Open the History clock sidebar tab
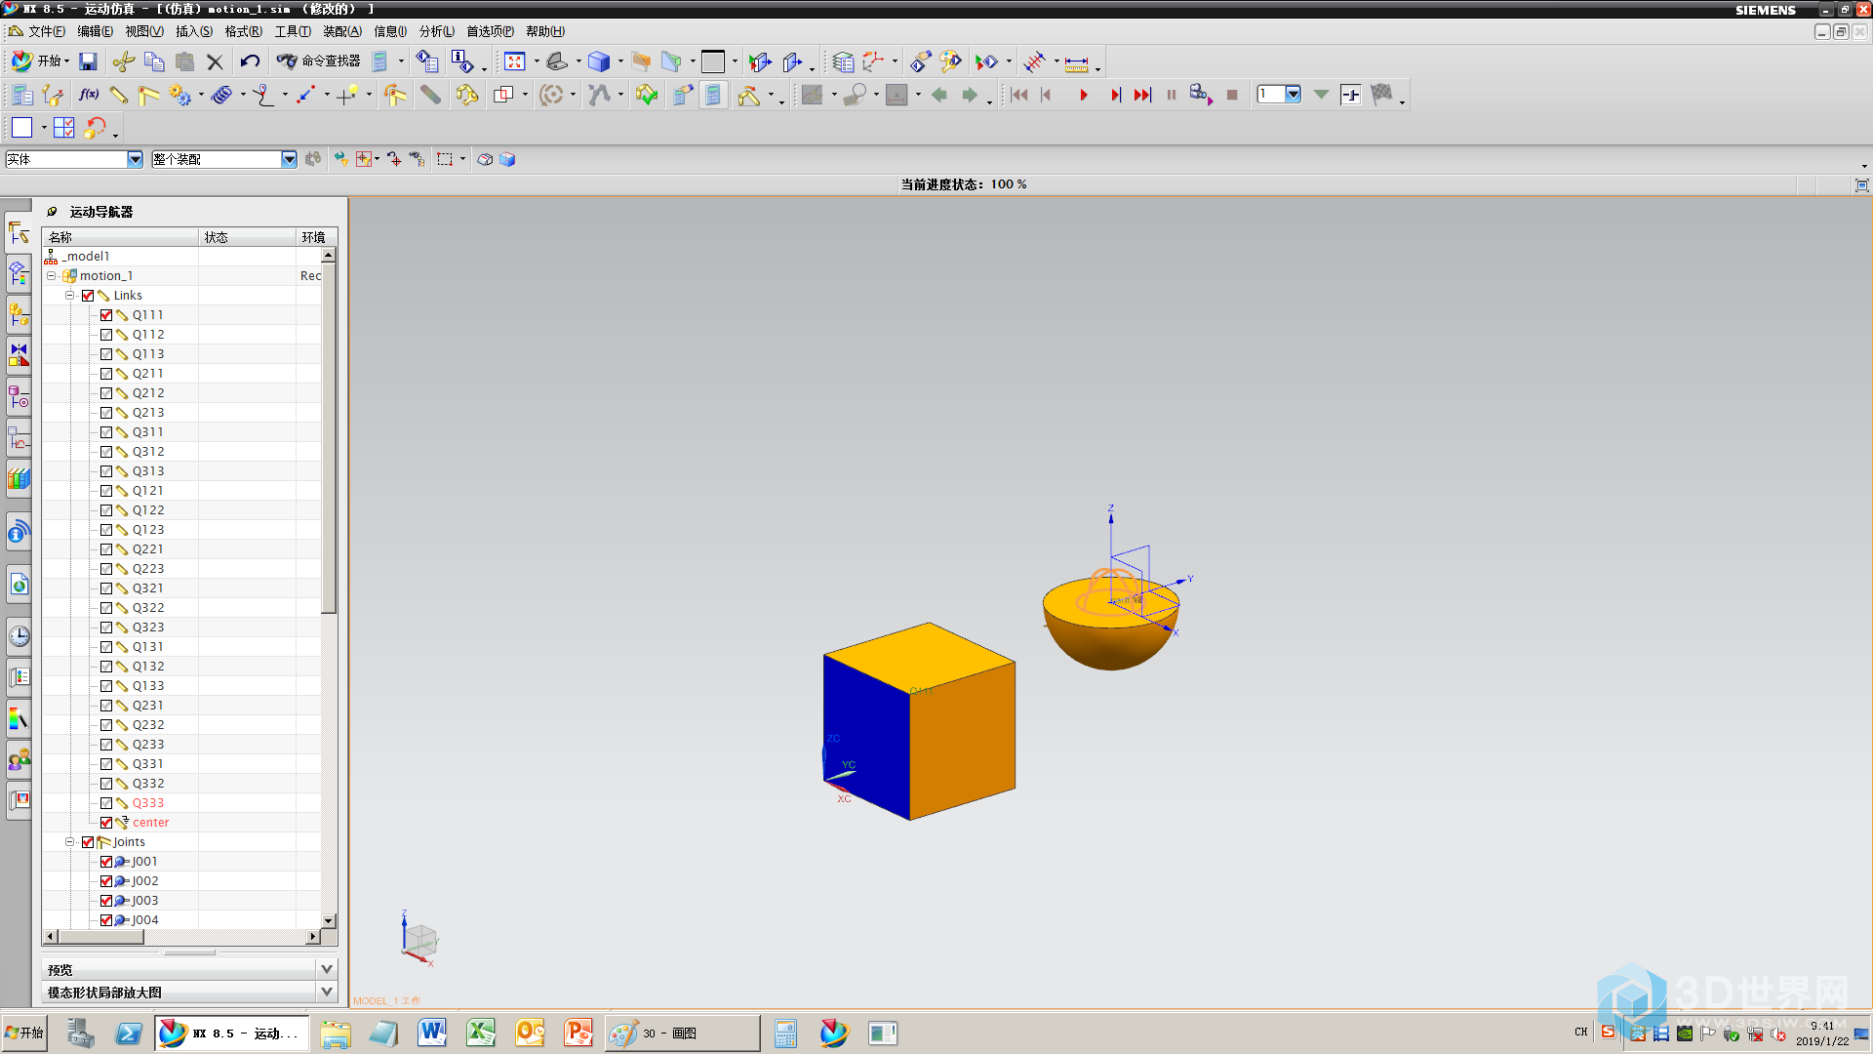The image size is (1873, 1054). tap(19, 637)
